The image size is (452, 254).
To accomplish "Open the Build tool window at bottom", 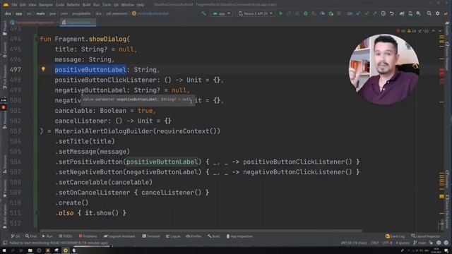I will pos(213,236).
